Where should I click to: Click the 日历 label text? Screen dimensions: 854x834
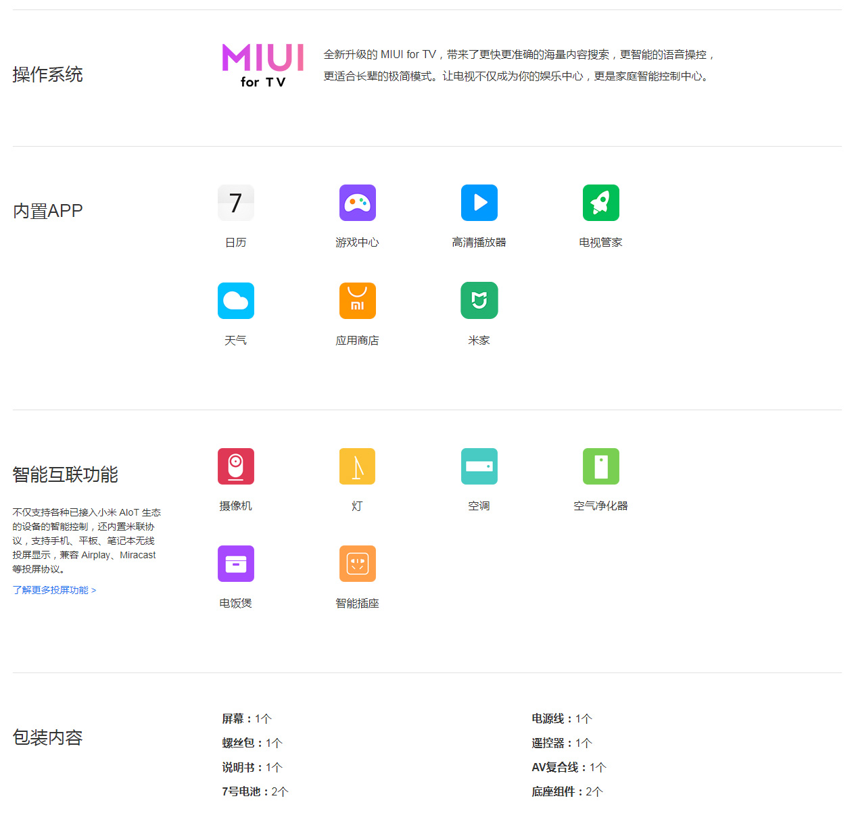pos(236,242)
